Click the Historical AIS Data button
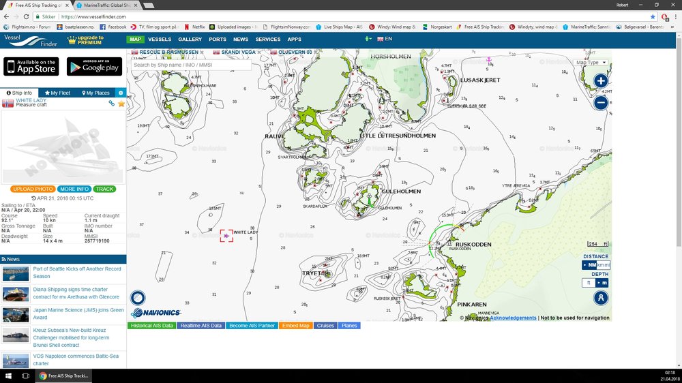682x383 pixels. click(152, 326)
